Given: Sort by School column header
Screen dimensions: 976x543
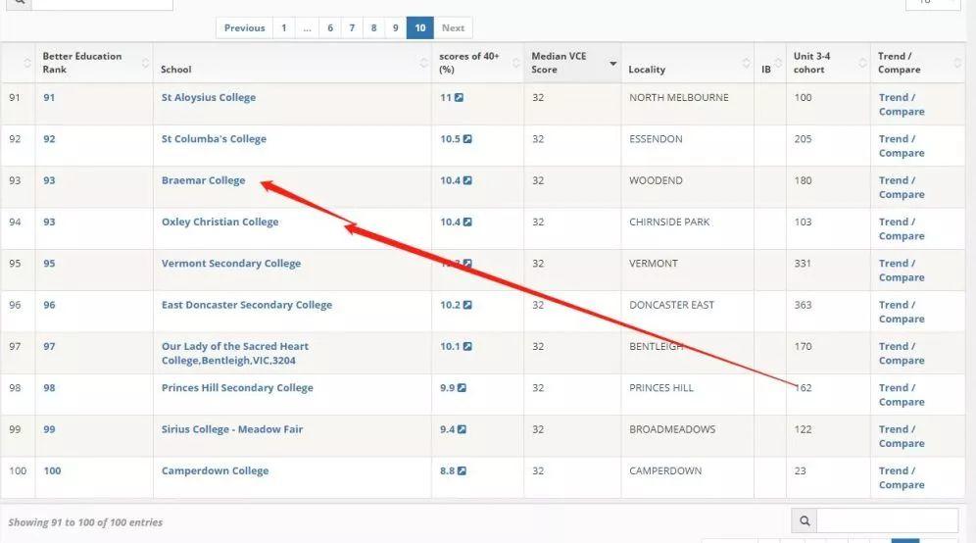Looking at the screenshot, I should click(x=292, y=63).
